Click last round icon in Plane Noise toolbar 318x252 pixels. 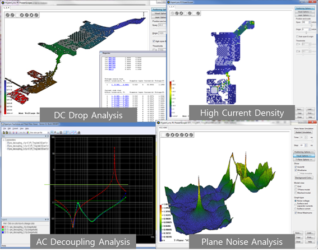191,135
